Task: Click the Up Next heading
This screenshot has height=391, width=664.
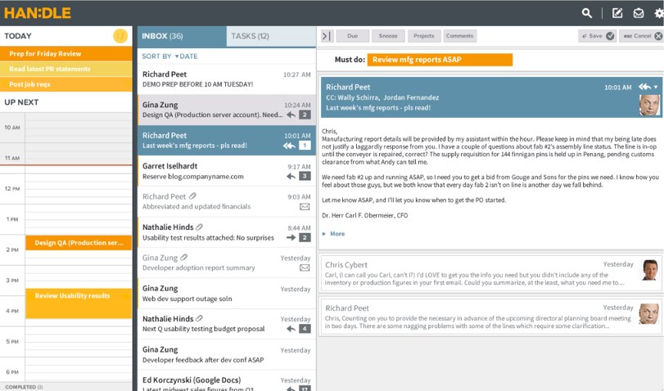Action: point(21,102)
